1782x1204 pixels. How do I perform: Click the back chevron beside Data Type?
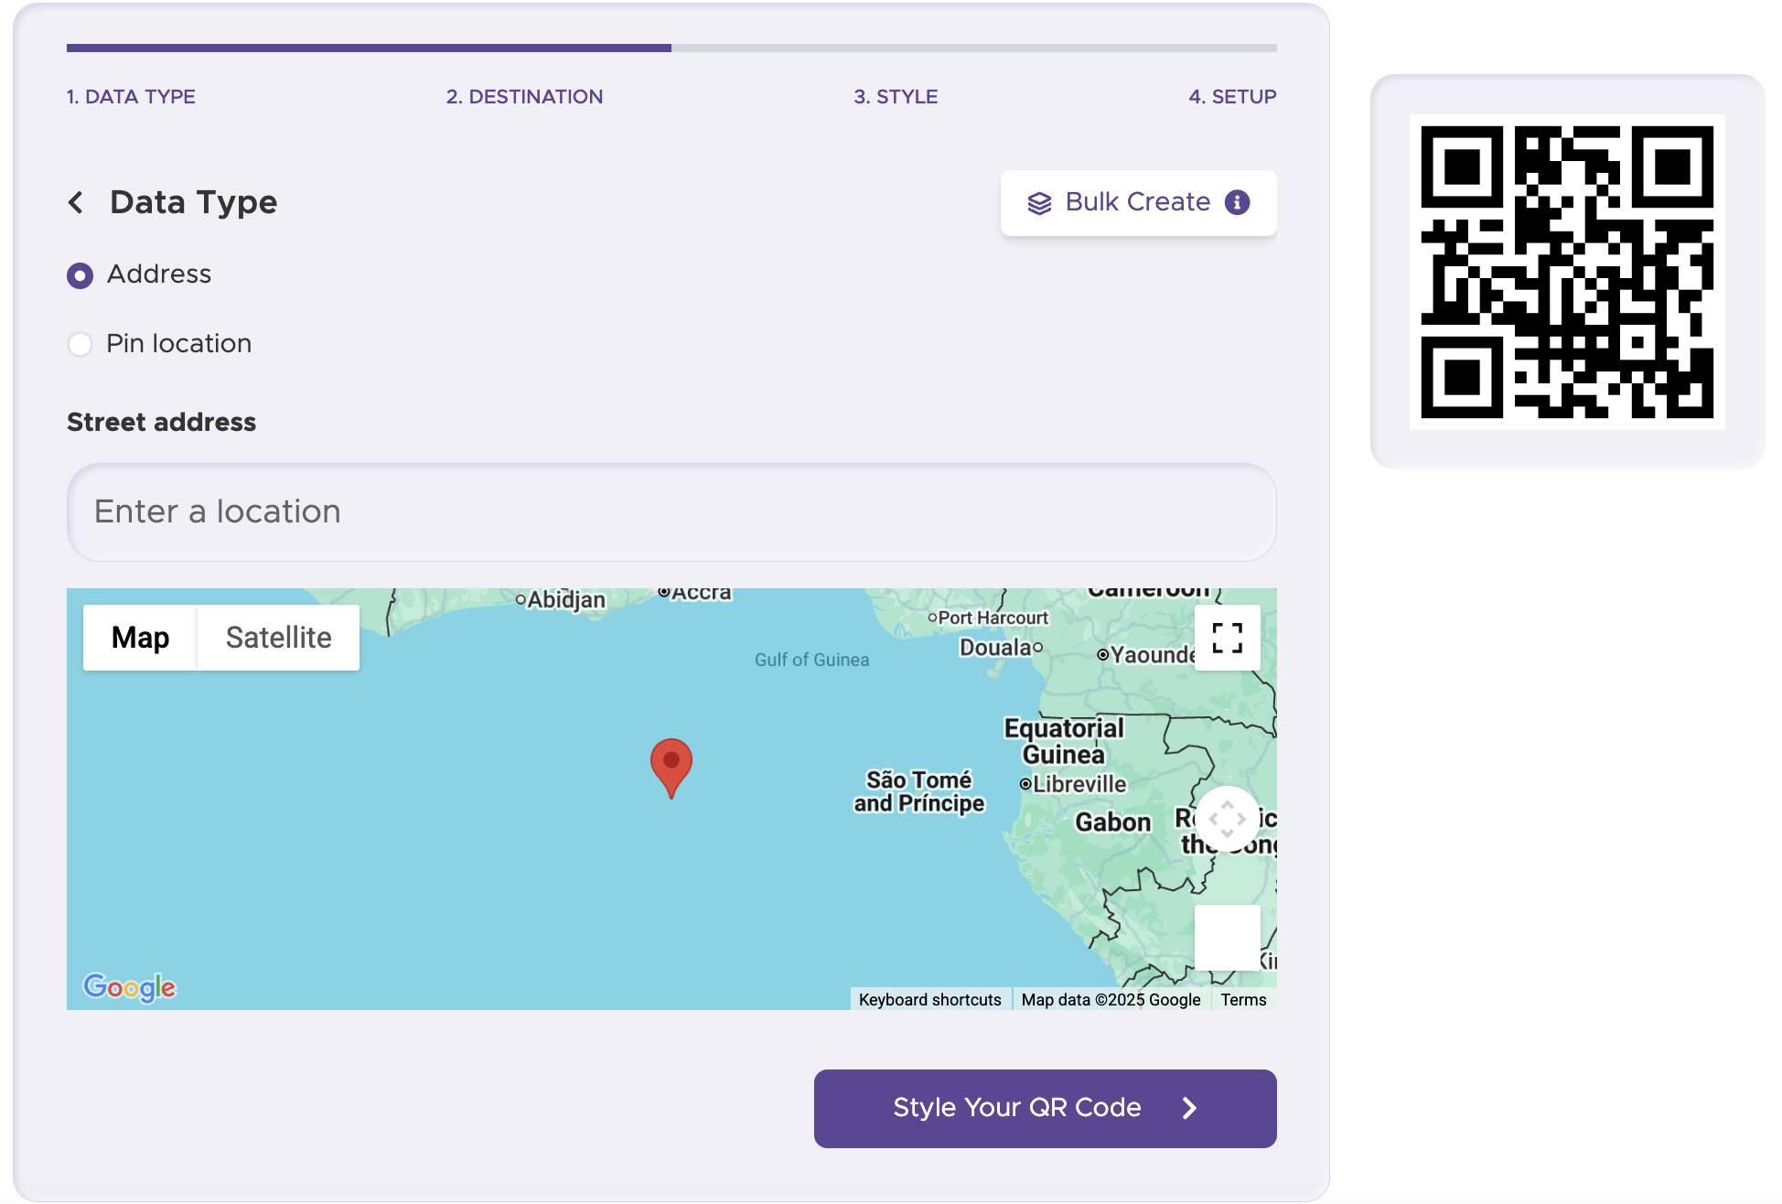(x=77, y=202)
